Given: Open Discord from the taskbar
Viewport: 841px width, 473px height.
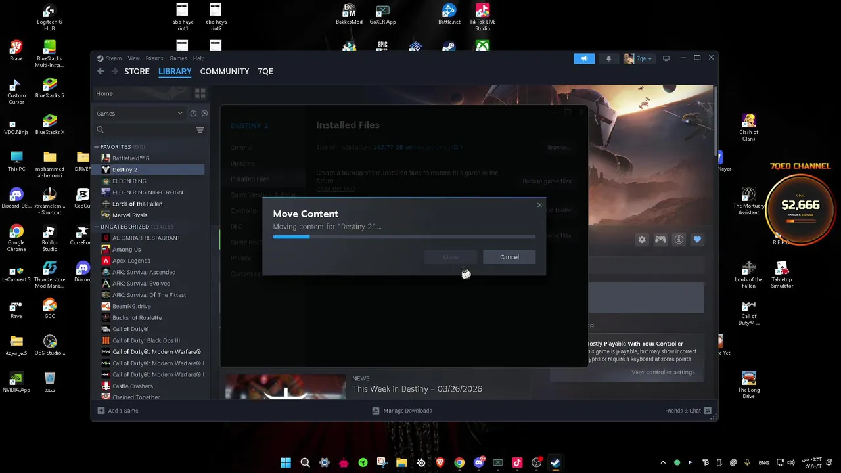Looking at the screenshot, I should [x=479, y=462].
